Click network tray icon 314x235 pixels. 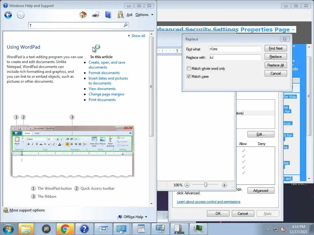pyautogui.click(x=276, y=229)
